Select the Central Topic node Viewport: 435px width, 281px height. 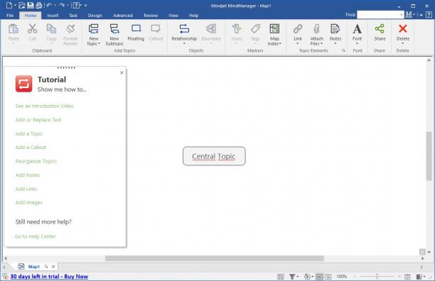pos(214,156)
